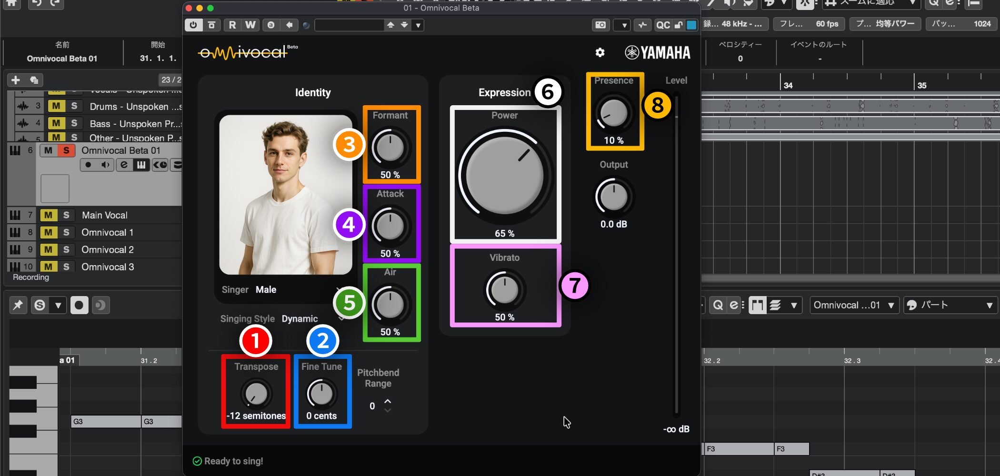Click the edit channel settings 'e' icon
The image size is (1000, 476).
coord(124,165)
